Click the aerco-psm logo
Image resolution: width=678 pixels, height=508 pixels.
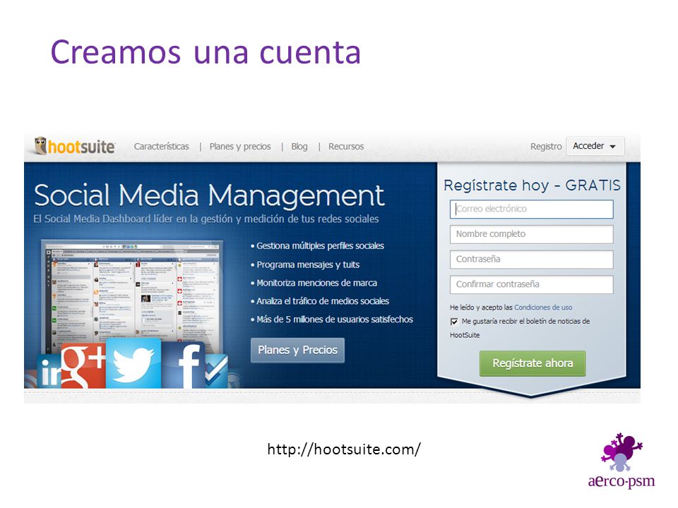coord(621,461)
